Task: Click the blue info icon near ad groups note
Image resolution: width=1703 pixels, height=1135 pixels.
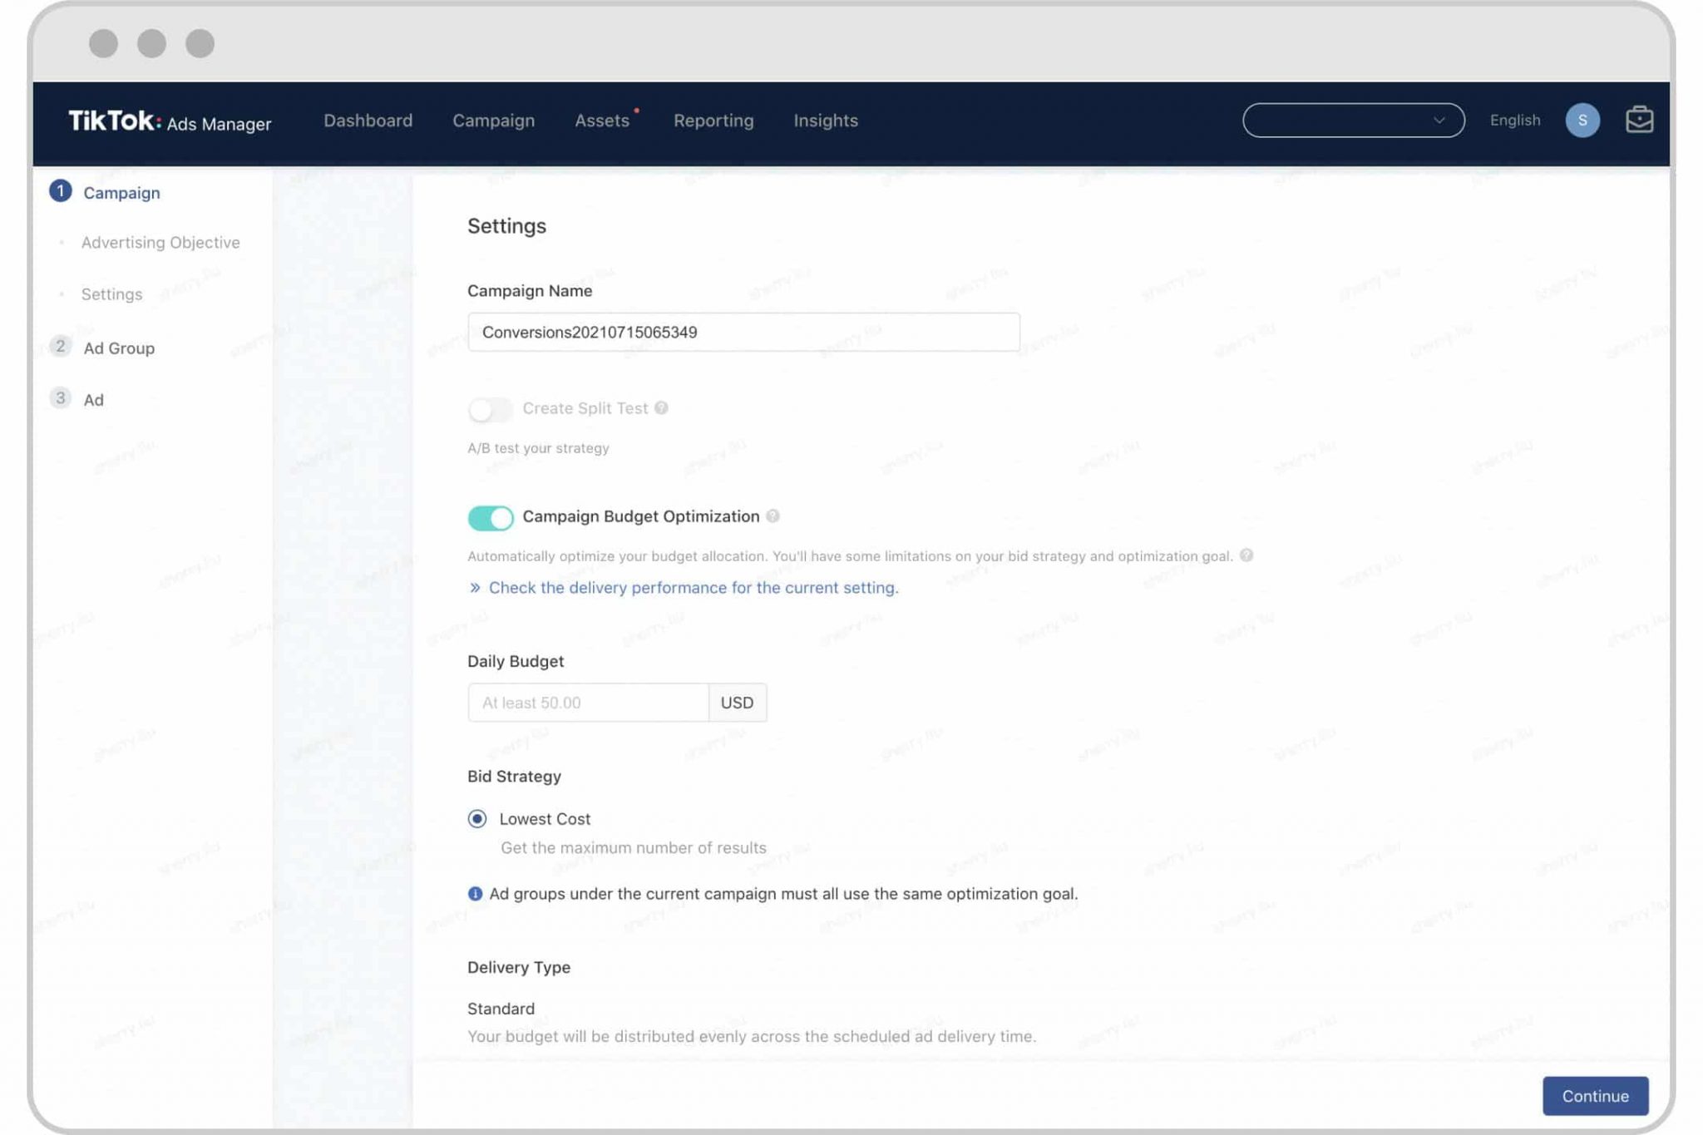Action: pos(475,894)
